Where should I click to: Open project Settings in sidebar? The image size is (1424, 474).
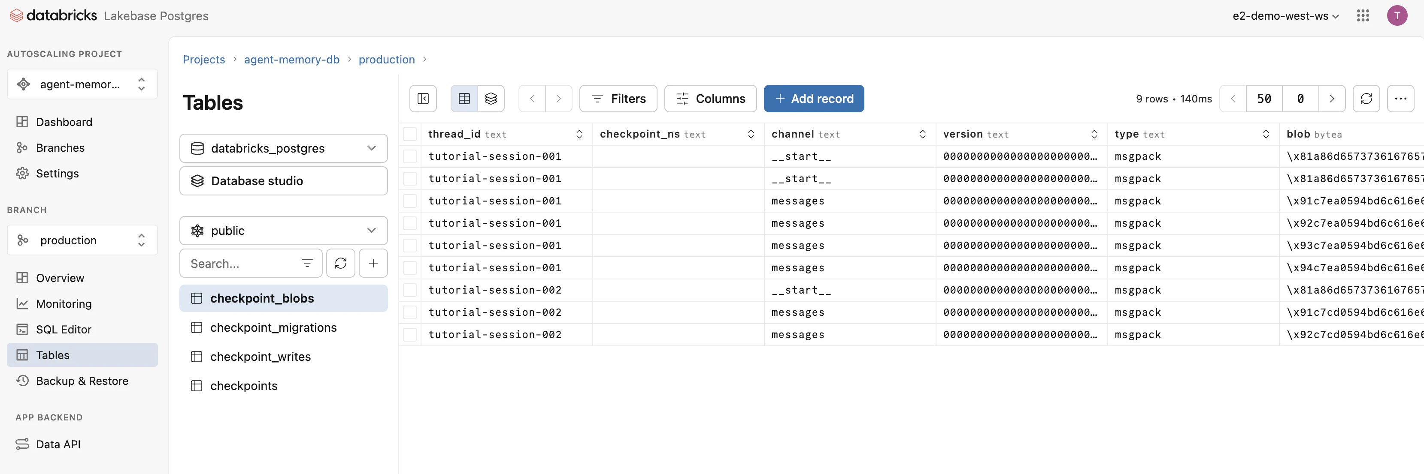click(82, 173)
